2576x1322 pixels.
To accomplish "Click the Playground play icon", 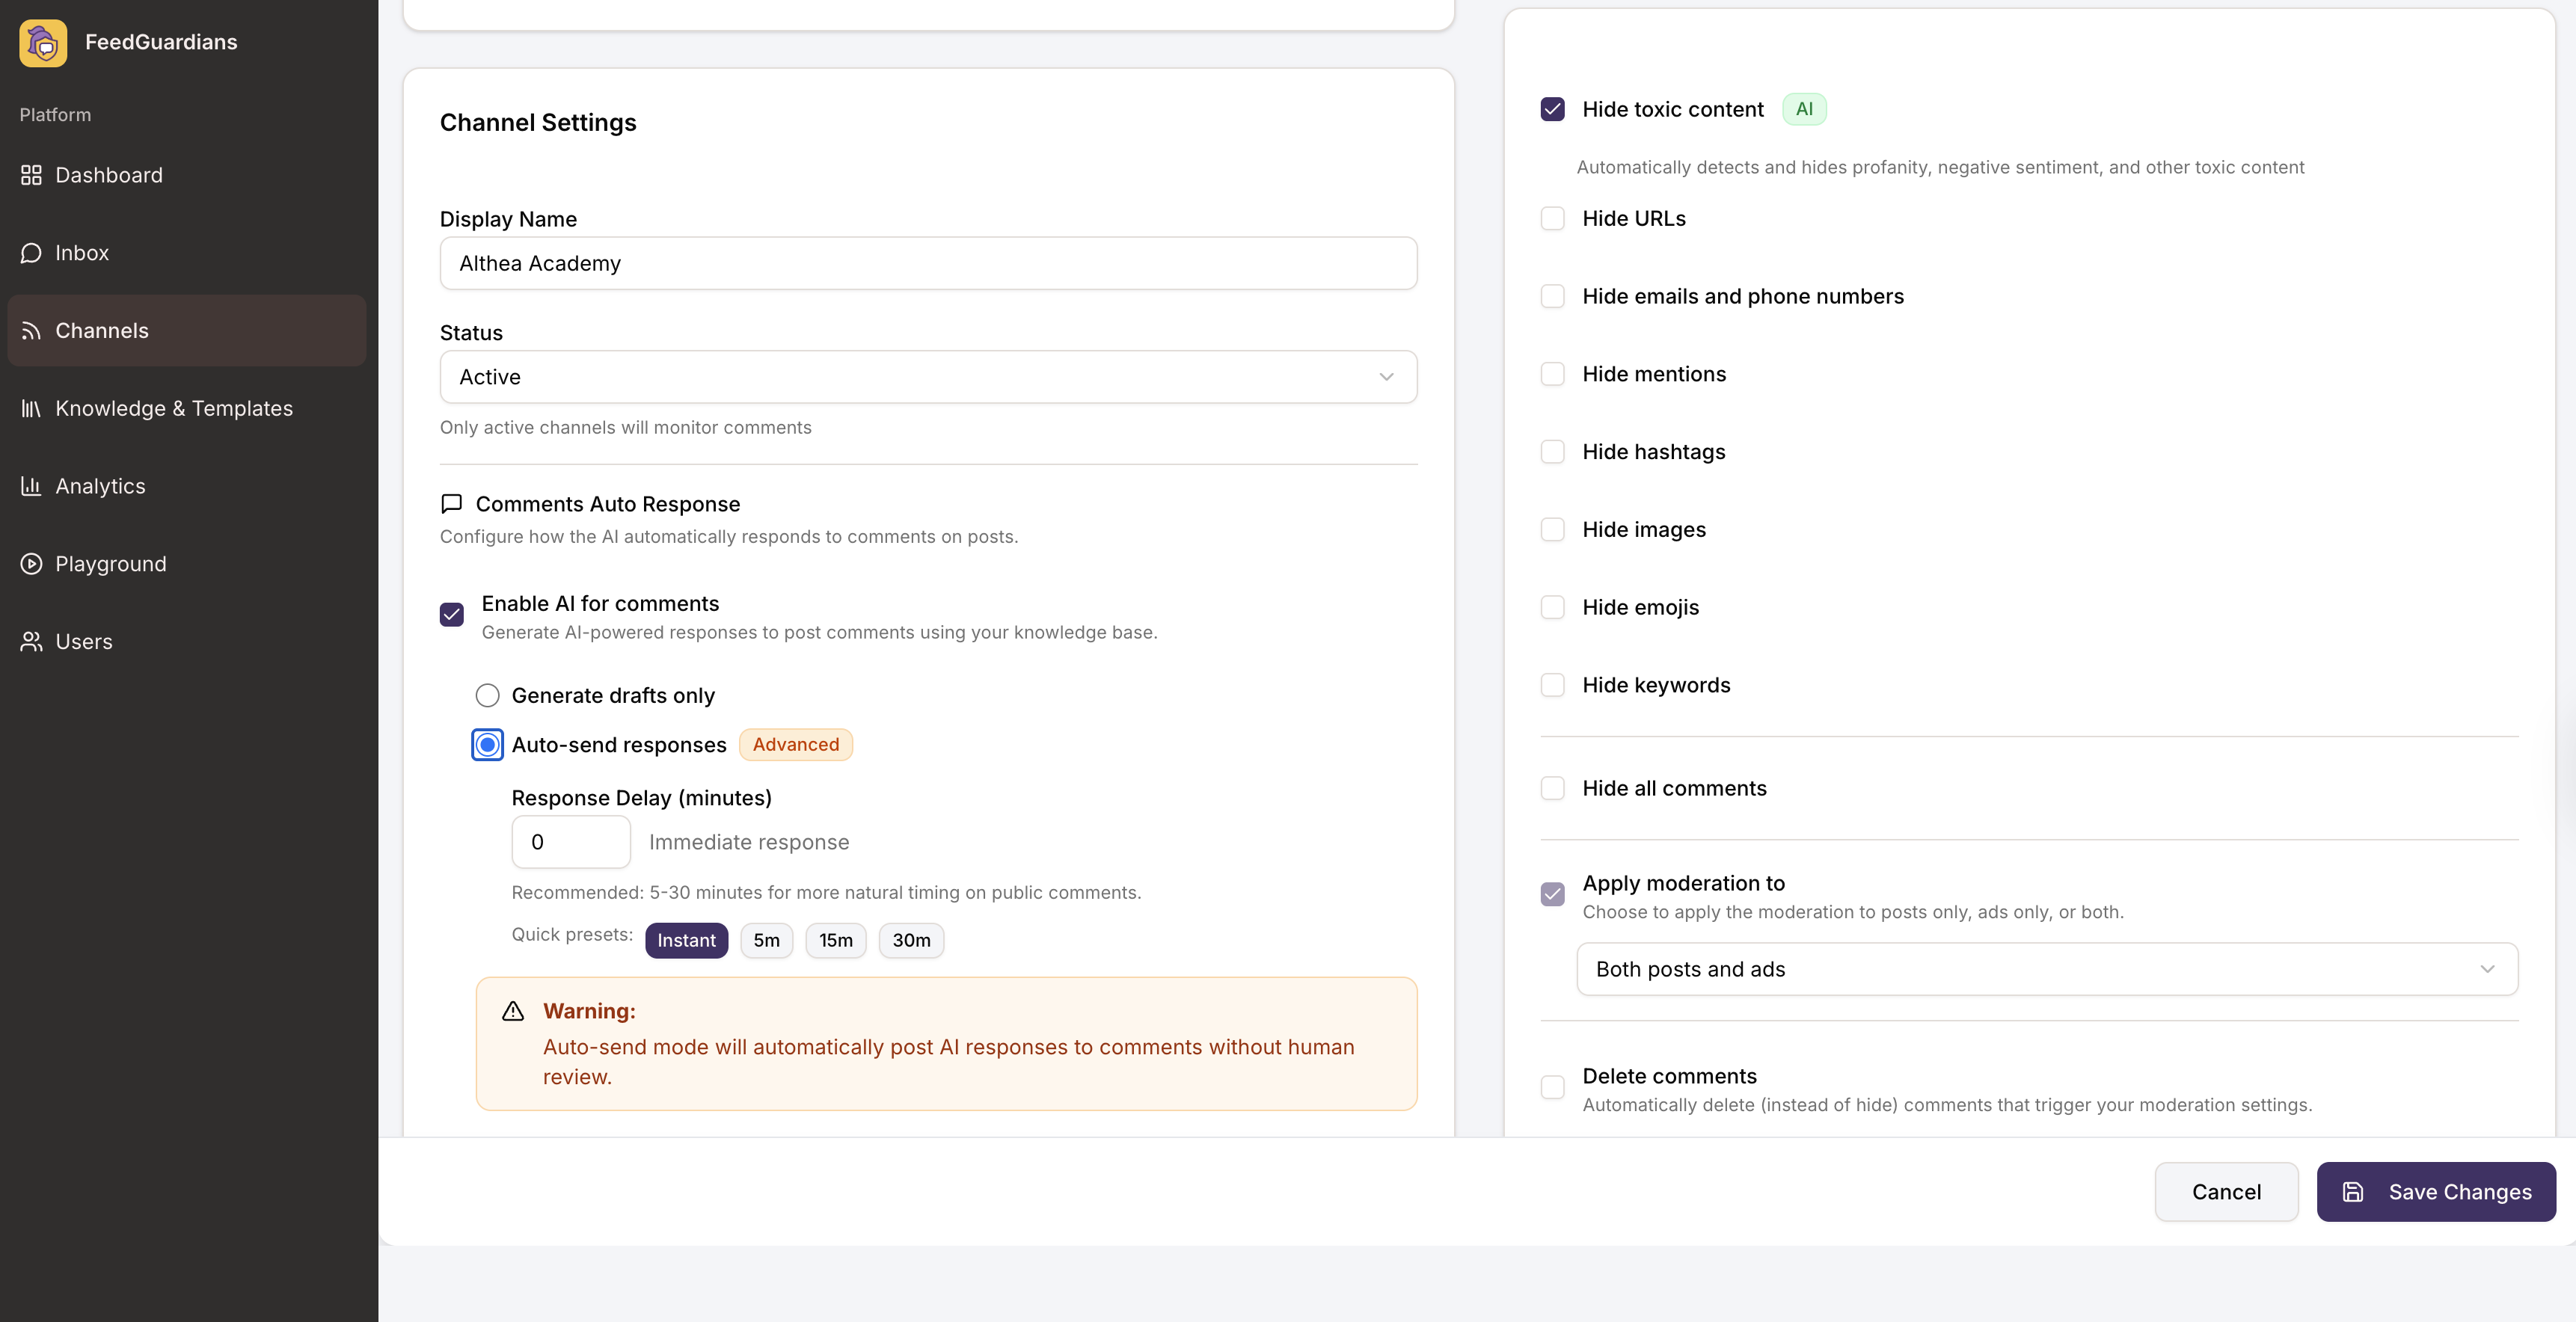I will 31,564.
